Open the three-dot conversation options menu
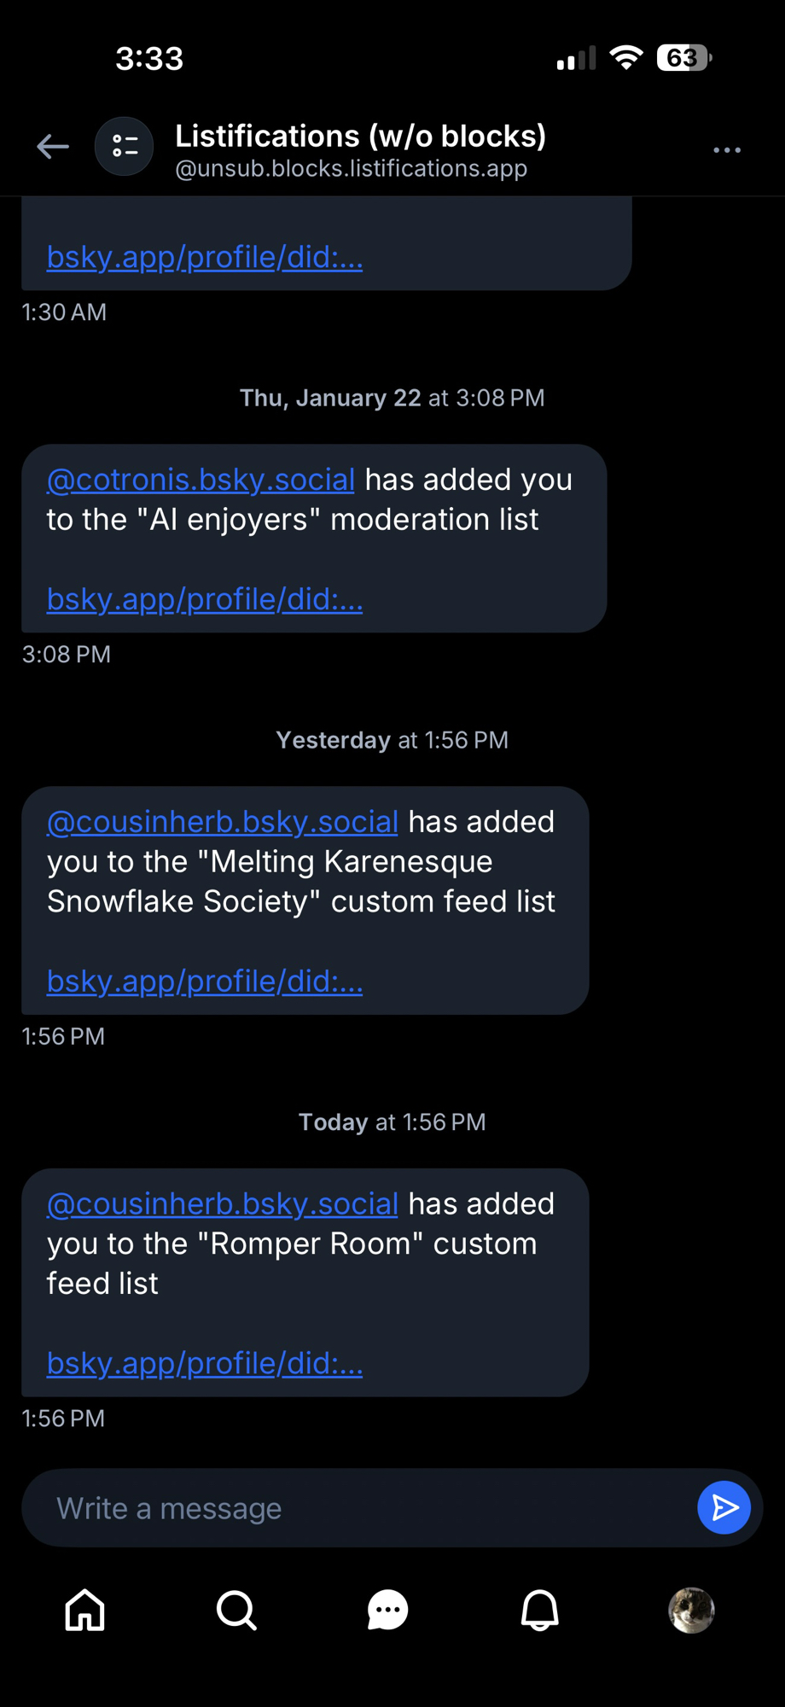 (x=726, y=150)
